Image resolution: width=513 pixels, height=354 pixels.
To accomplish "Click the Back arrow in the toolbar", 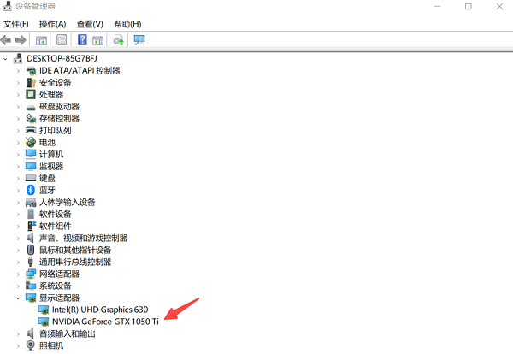I will [7, 39].
